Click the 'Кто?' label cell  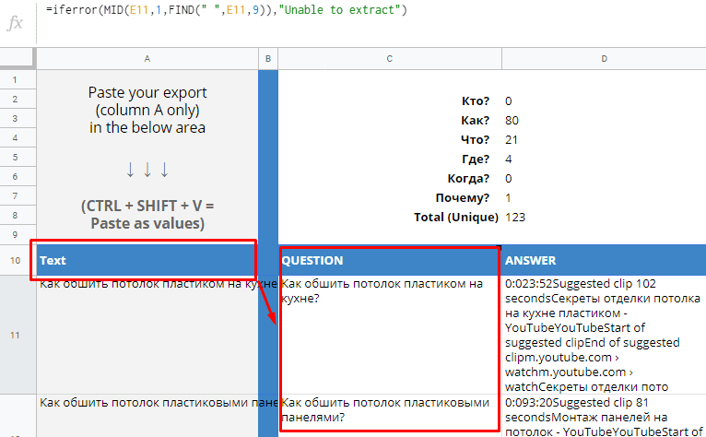pos(476,100)
